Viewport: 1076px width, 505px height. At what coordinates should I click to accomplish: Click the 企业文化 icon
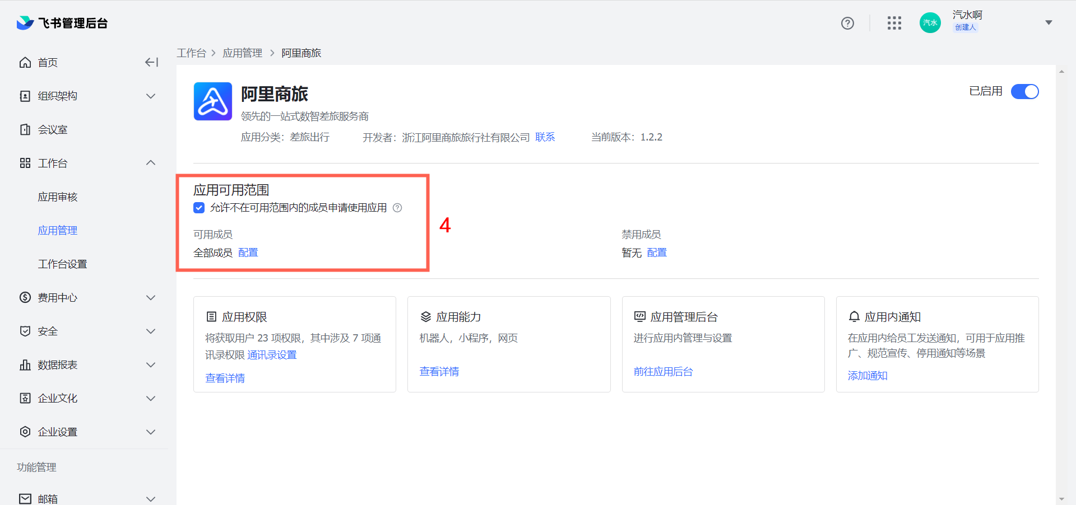click(25, 398)
